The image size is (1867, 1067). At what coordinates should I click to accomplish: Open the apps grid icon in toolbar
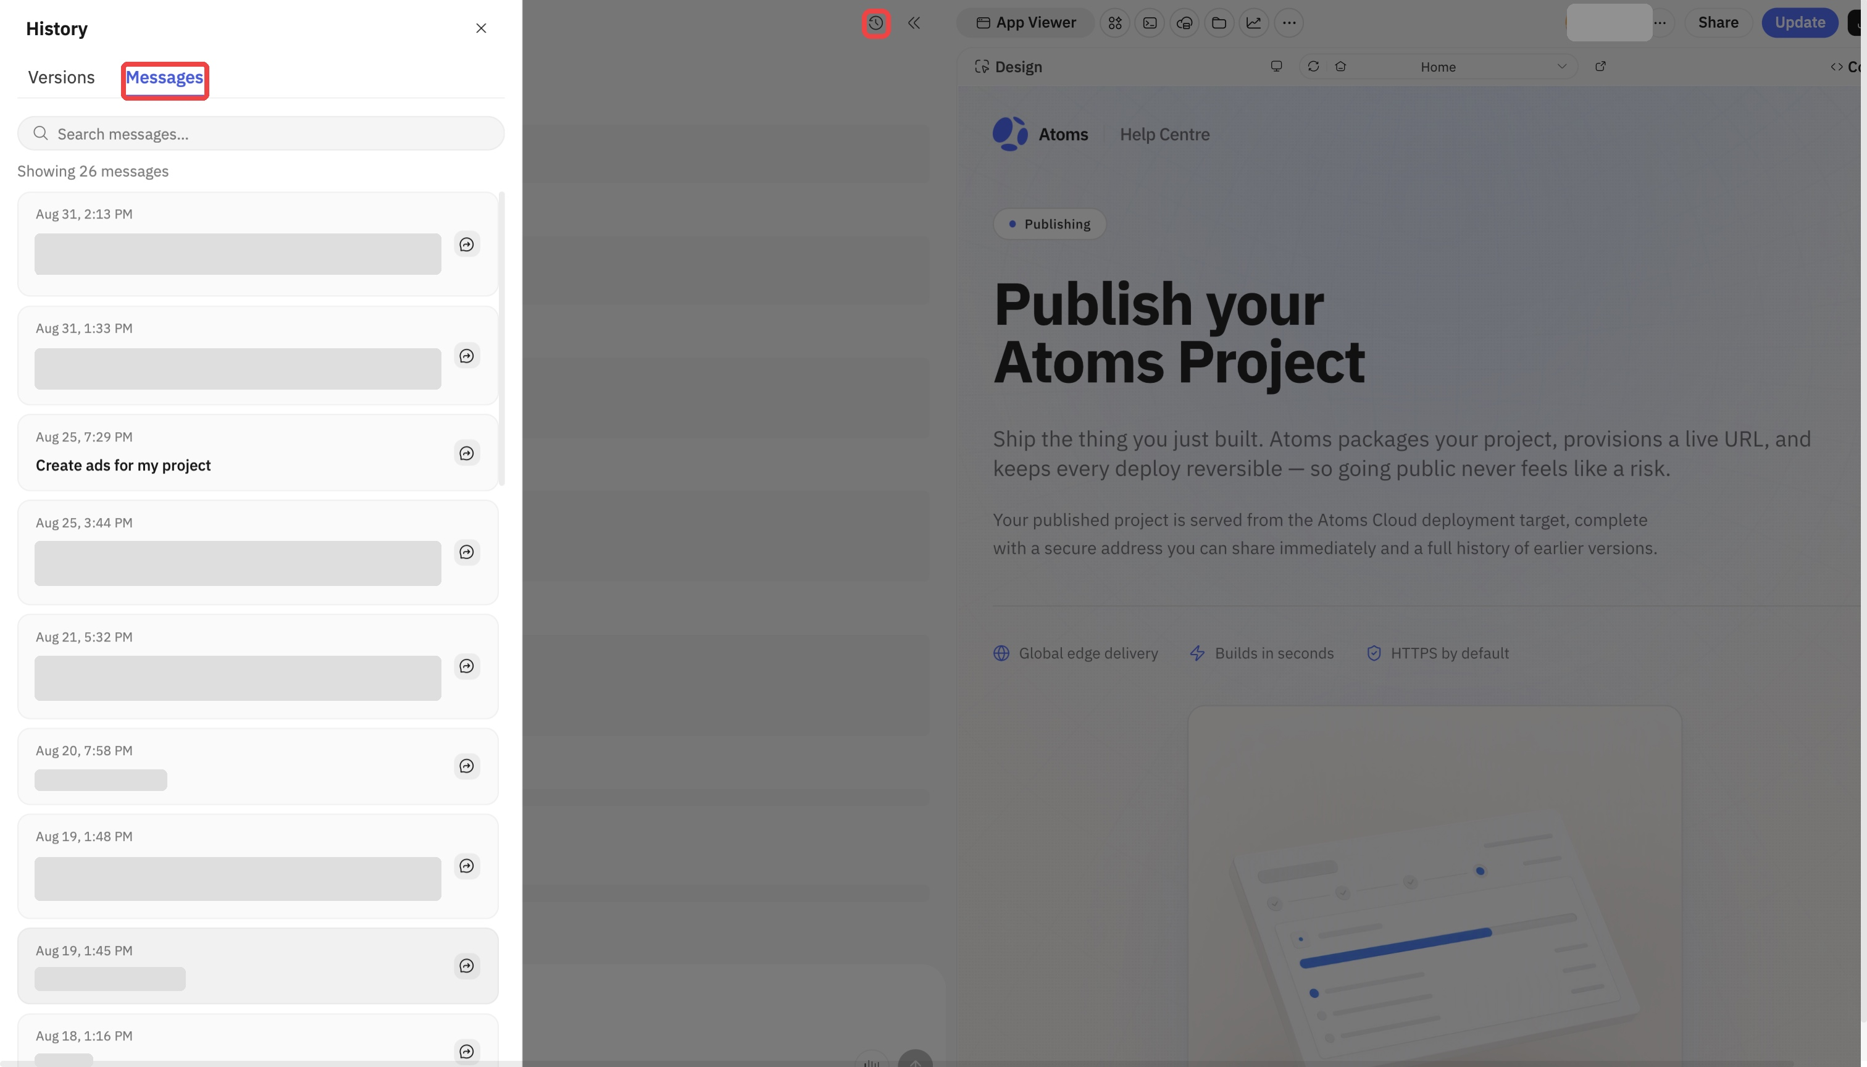(1114, 23)
